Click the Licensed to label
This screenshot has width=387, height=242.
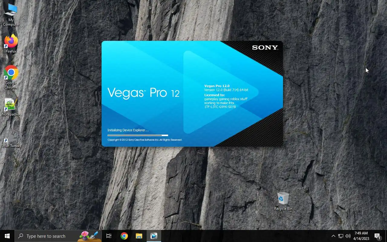coord(214,95)
